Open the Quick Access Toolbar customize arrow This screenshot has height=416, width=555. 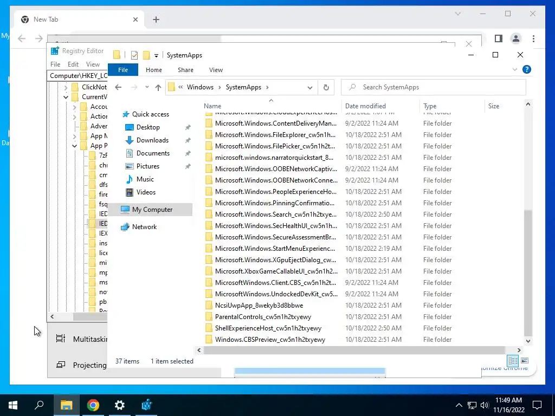[x=156, y=56]
